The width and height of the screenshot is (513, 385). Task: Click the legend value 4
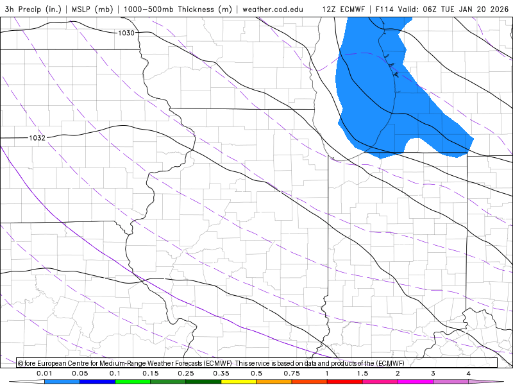469,373
